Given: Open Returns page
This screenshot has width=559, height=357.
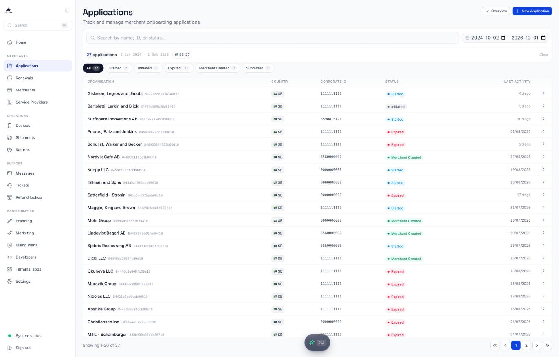Looking at the screenshot, I should tap(37, 150).
